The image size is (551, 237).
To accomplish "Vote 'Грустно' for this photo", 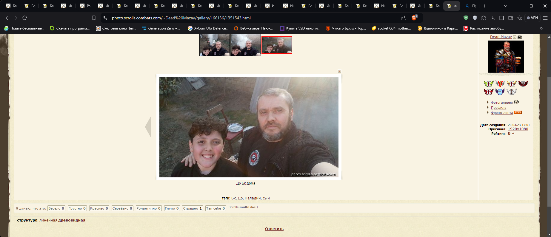I will [77, 208].
